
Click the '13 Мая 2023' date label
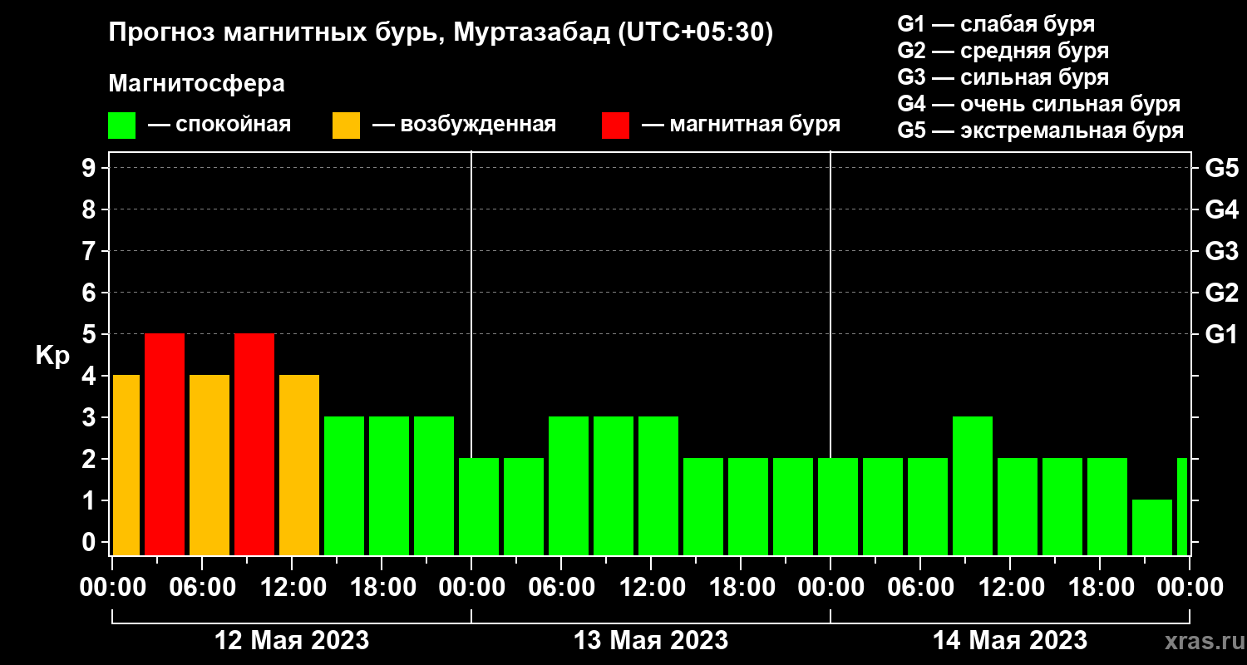coord(651,640)
